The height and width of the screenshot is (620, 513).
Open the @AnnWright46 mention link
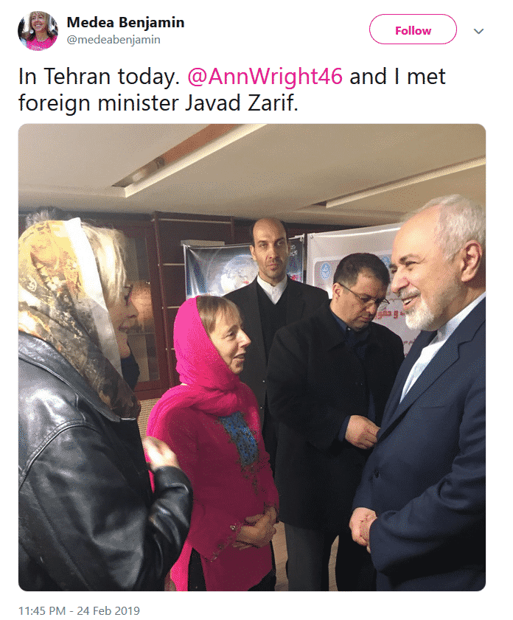pyautogui.click(x=265, y=76)
